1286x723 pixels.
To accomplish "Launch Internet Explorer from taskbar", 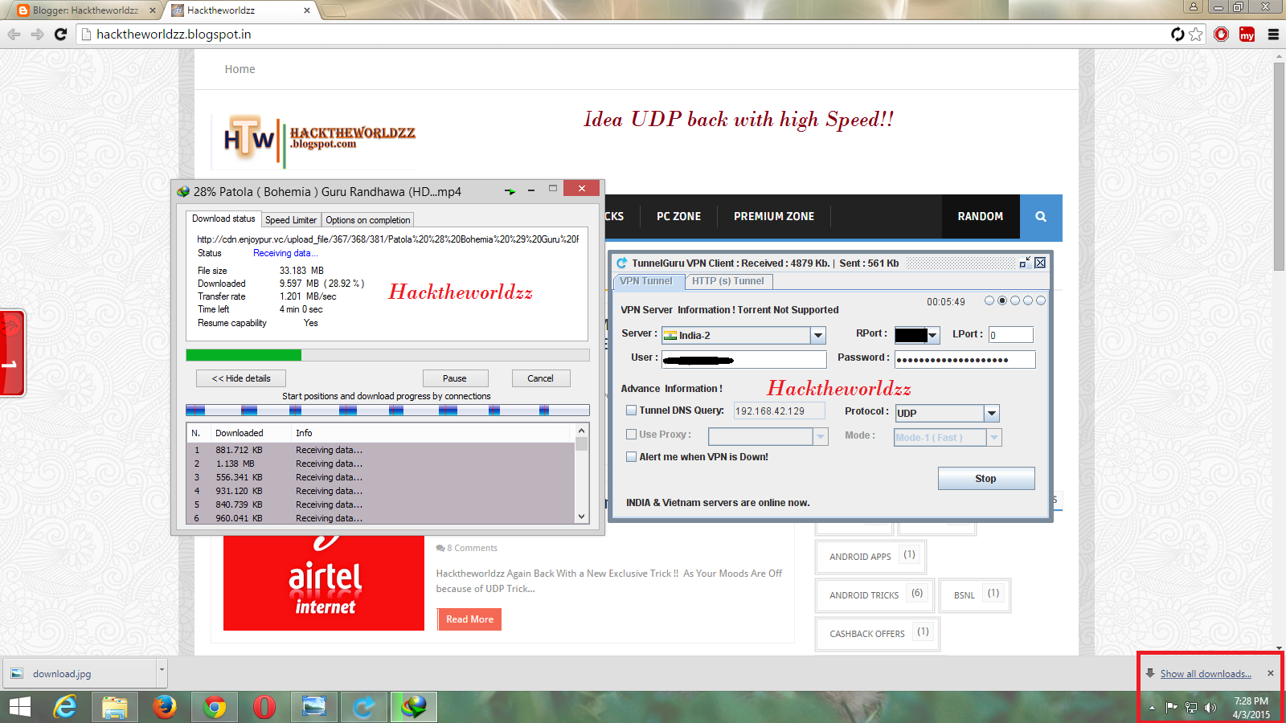I will pos(65,707).
